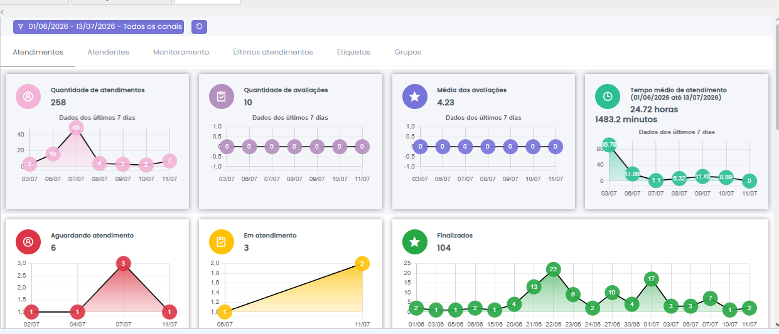Screen dimensions: 779x334
Task: Open the Etiquetas tab
Action: click(353, 52)
